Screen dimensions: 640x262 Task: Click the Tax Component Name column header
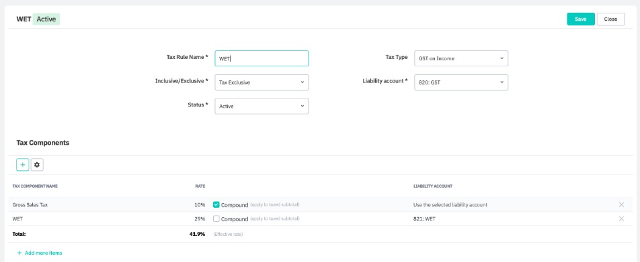pyautogui.click(x=35, y=186)
